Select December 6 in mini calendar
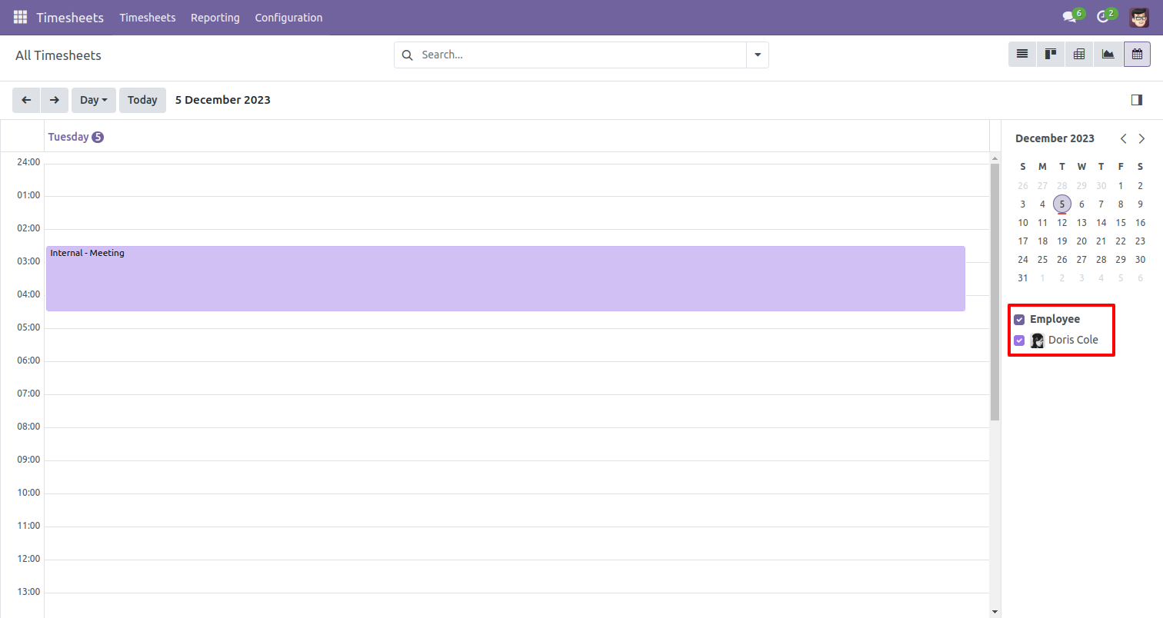The width and height of the screenshot is (1163, 618). [1081, 204]
